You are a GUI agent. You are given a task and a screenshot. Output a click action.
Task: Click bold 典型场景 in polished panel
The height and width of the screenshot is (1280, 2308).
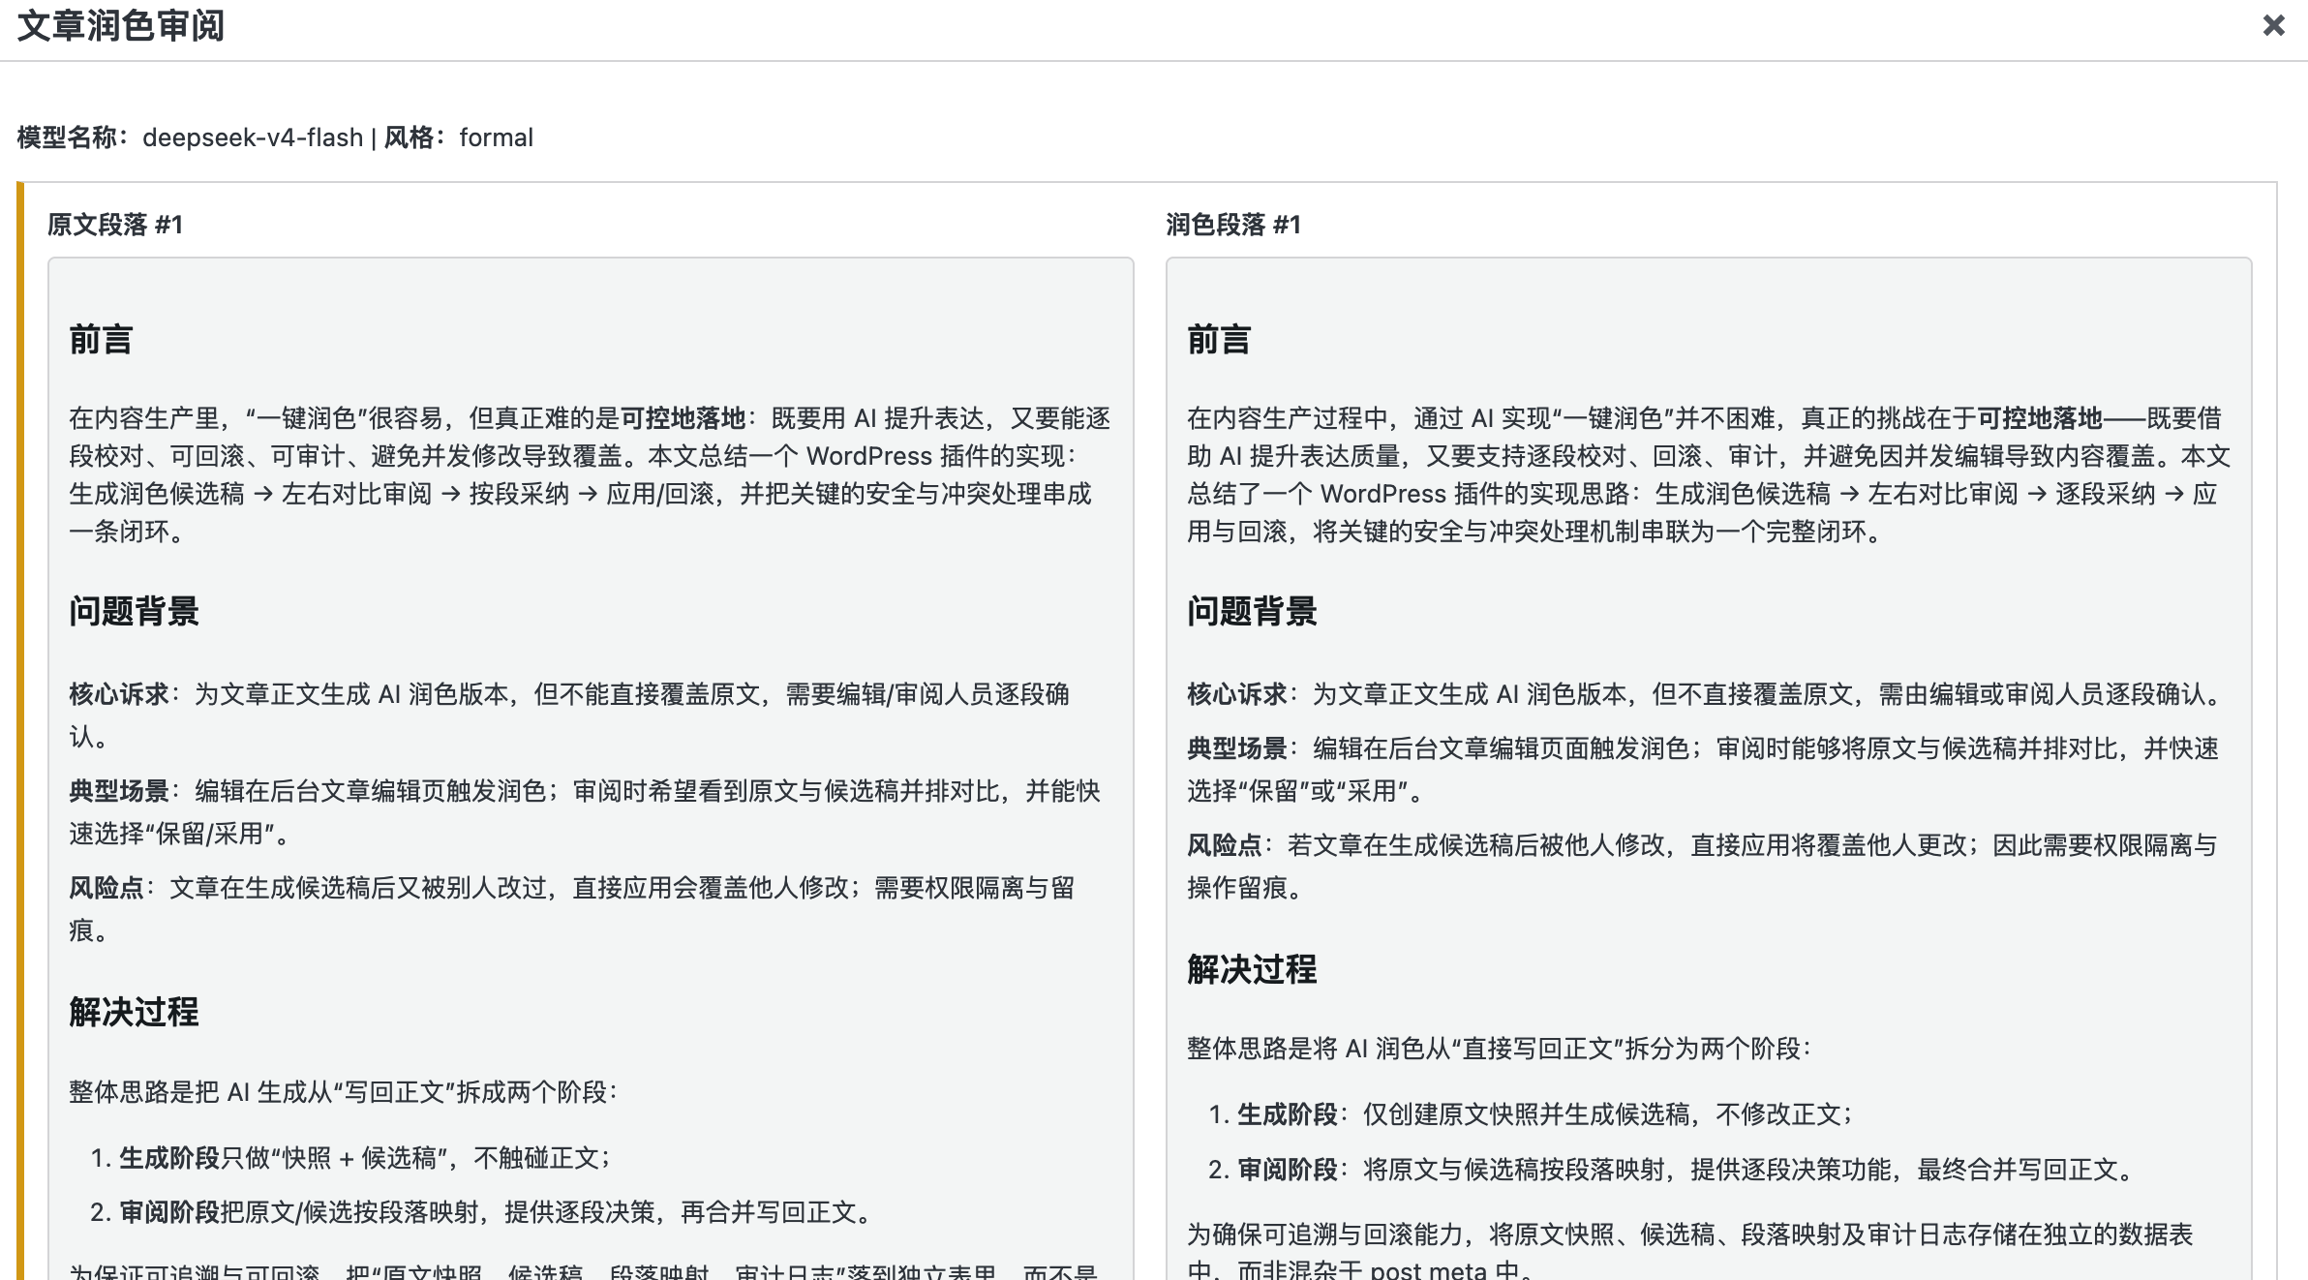1236,748
